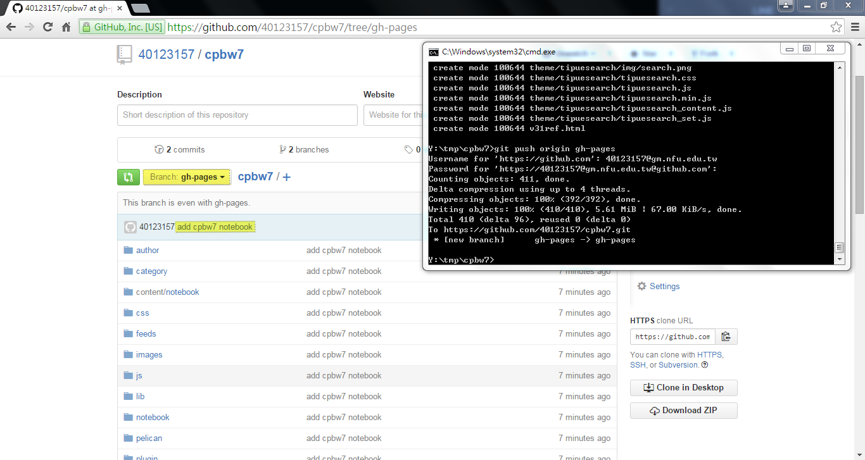Viewport: 865px width, 460px height.
Task: Click the Clone in Desktop button
Action: (684, 388)
